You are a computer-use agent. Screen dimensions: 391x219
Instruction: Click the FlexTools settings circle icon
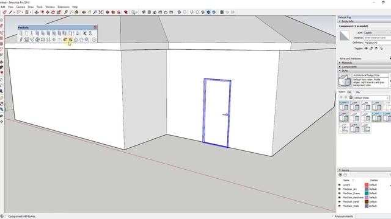(x=94, y=40)
